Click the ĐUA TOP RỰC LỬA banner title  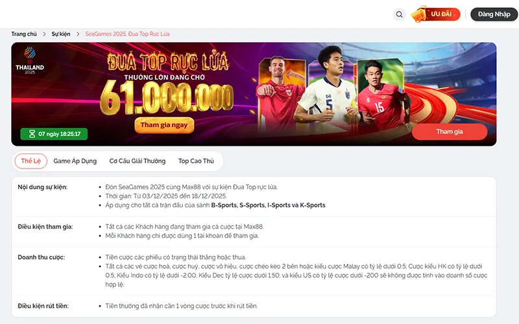pyautogui.click(x=168, y=61)
